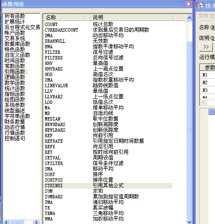Select 扩展统计 category

click(15, 21)
